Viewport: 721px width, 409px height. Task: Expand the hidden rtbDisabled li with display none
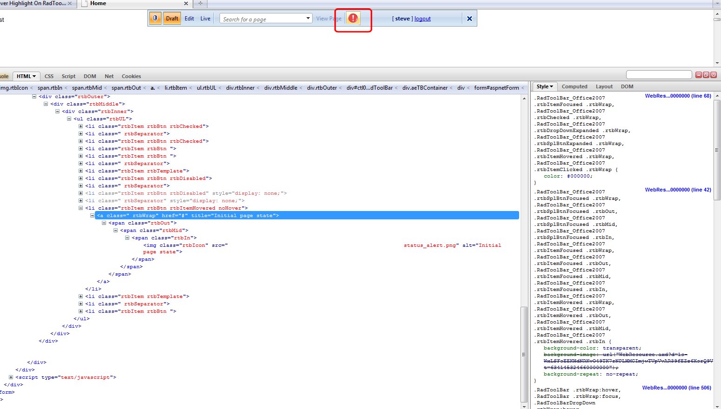click(80, 193)
